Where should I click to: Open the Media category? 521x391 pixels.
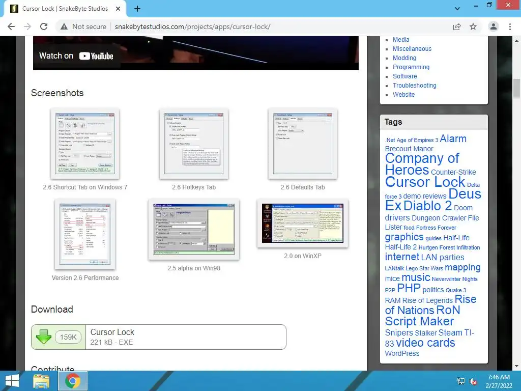(x=401, y=40)
